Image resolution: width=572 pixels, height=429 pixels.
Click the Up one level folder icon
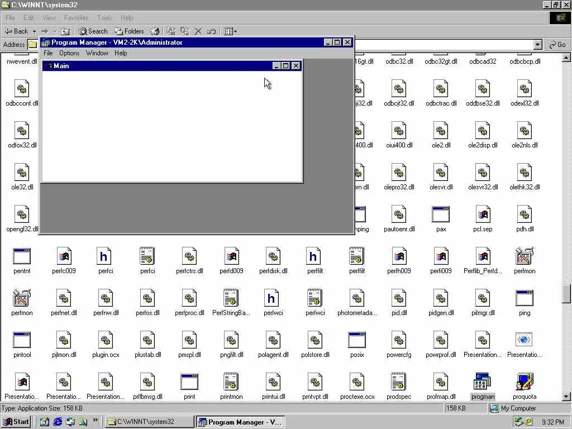coord(65,31)
